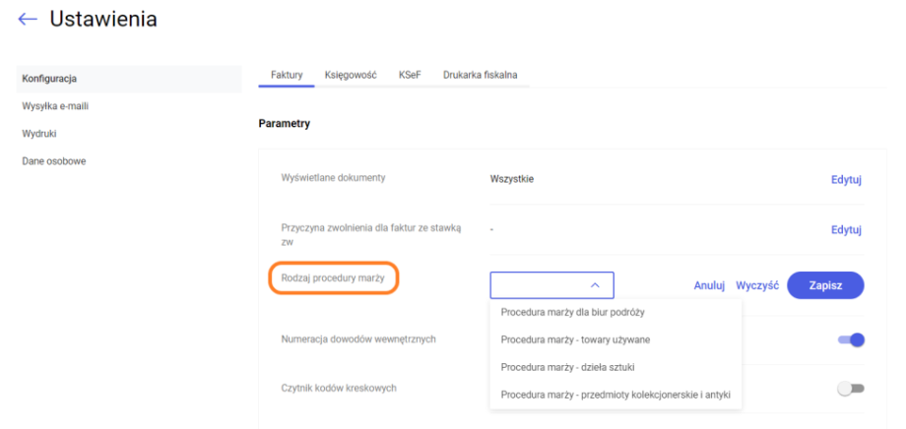The height and width of the screenshot is (429, 906).
Task: Switch to the Księgowość tab
Action: tap(351, 75)
